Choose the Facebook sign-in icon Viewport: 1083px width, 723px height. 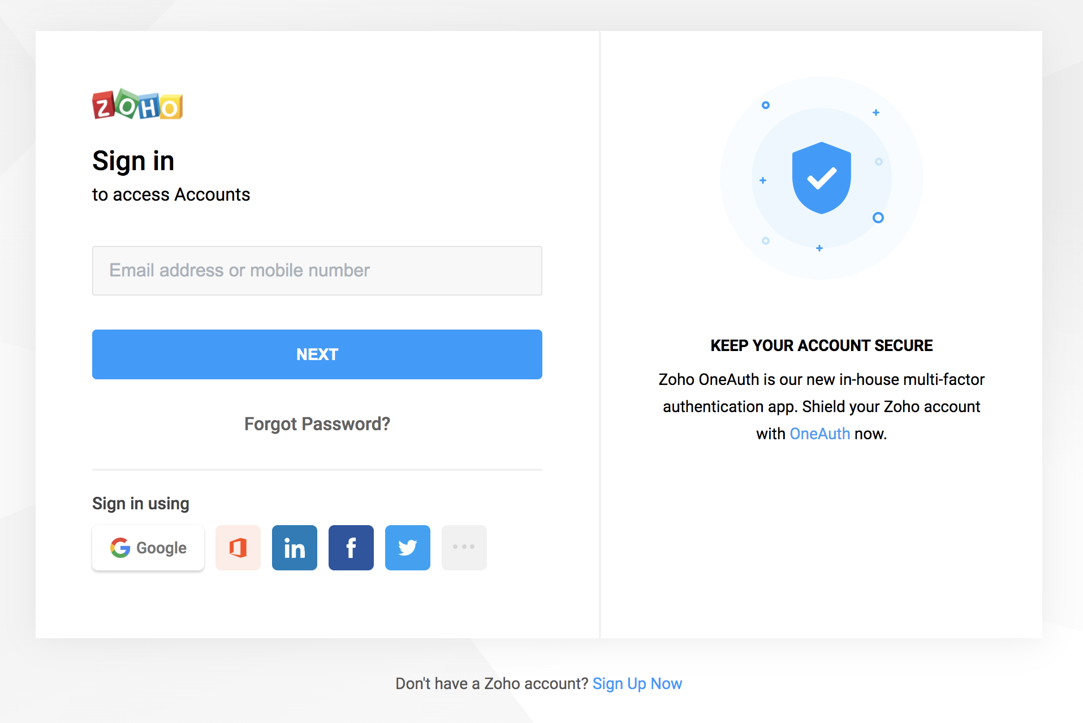tap(351, 548)
